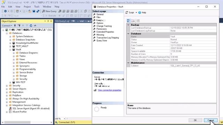
Task: Click the Collation property value
Action: coord(193,66)
